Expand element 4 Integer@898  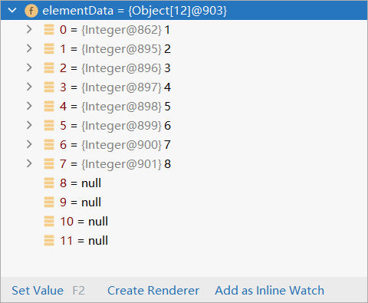pyautogui.click(x=29, y=106)
